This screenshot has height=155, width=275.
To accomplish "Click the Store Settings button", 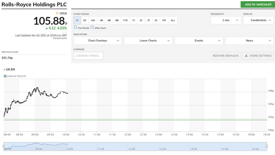I will click(x=258, y=56).
